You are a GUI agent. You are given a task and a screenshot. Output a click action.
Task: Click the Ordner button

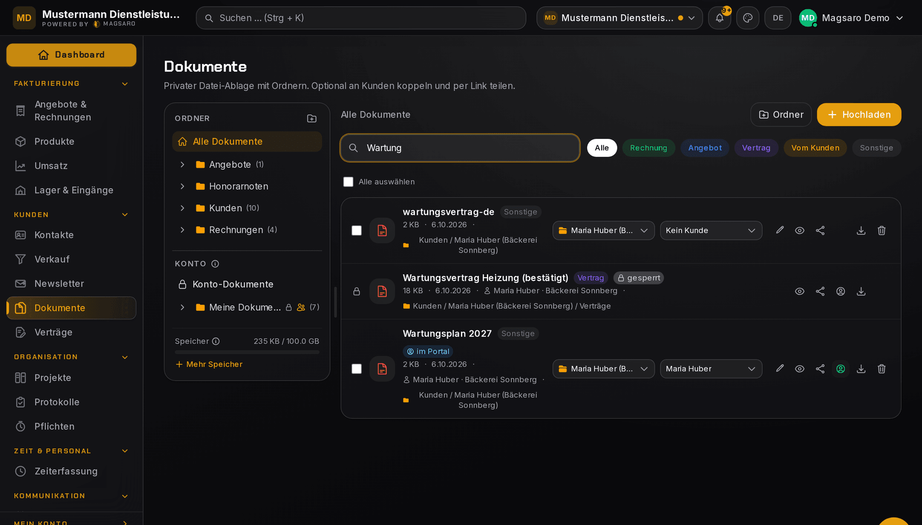click(781, 115)
